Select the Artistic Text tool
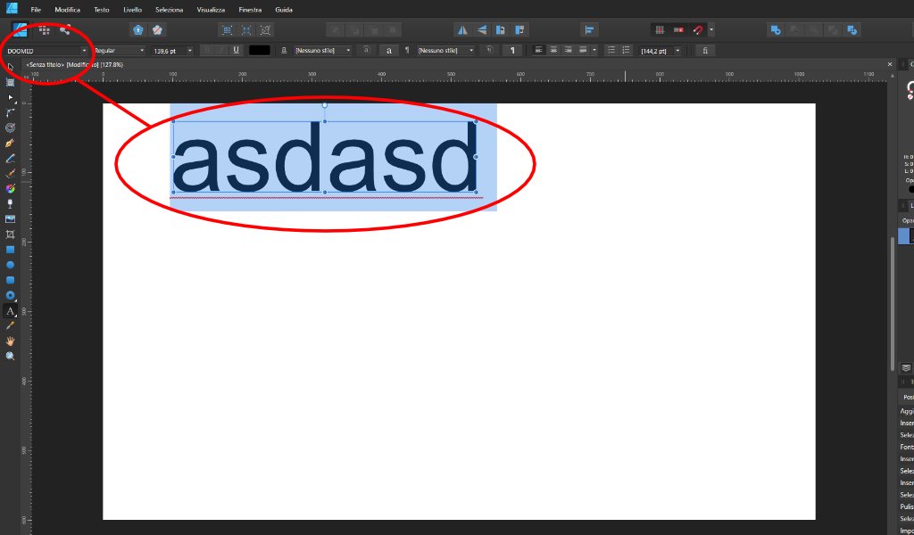Image resolution: width=914 pixels, height=535 pixels. pyautogui.click(x=10, y=311)
